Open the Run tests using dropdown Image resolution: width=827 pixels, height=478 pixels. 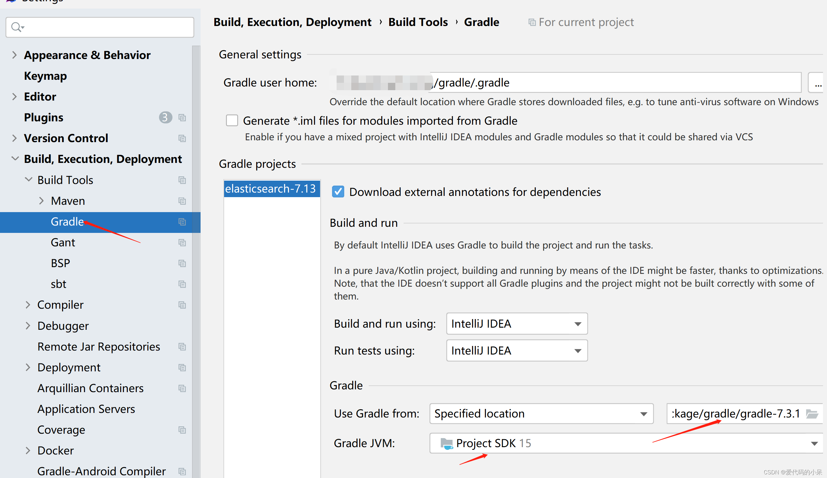pyautogui.click(x=517, y=351)
